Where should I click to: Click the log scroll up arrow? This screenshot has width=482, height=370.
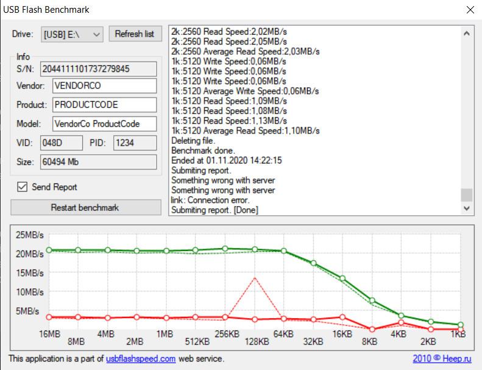pyautogui.click(x=467, y=33)
